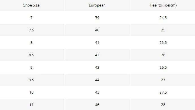Select shoe size 7.5 cell

tap(31, 30)
